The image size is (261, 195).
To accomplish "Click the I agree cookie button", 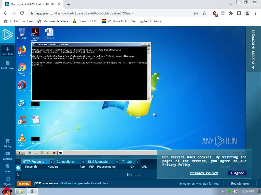I will (x=237, y=173).
